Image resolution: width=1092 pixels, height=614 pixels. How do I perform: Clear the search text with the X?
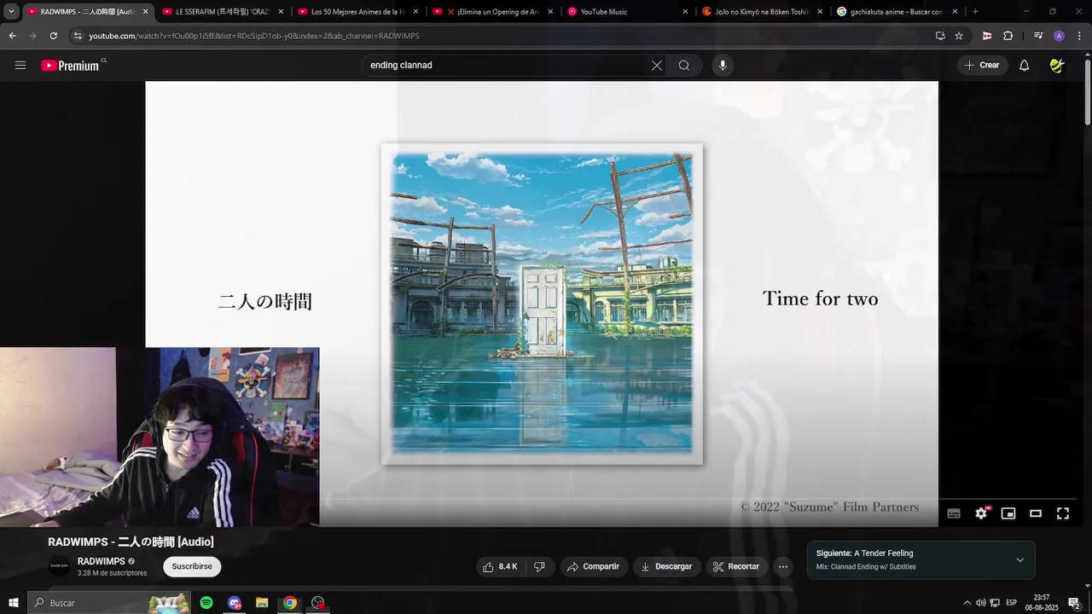tap(657, 66)
